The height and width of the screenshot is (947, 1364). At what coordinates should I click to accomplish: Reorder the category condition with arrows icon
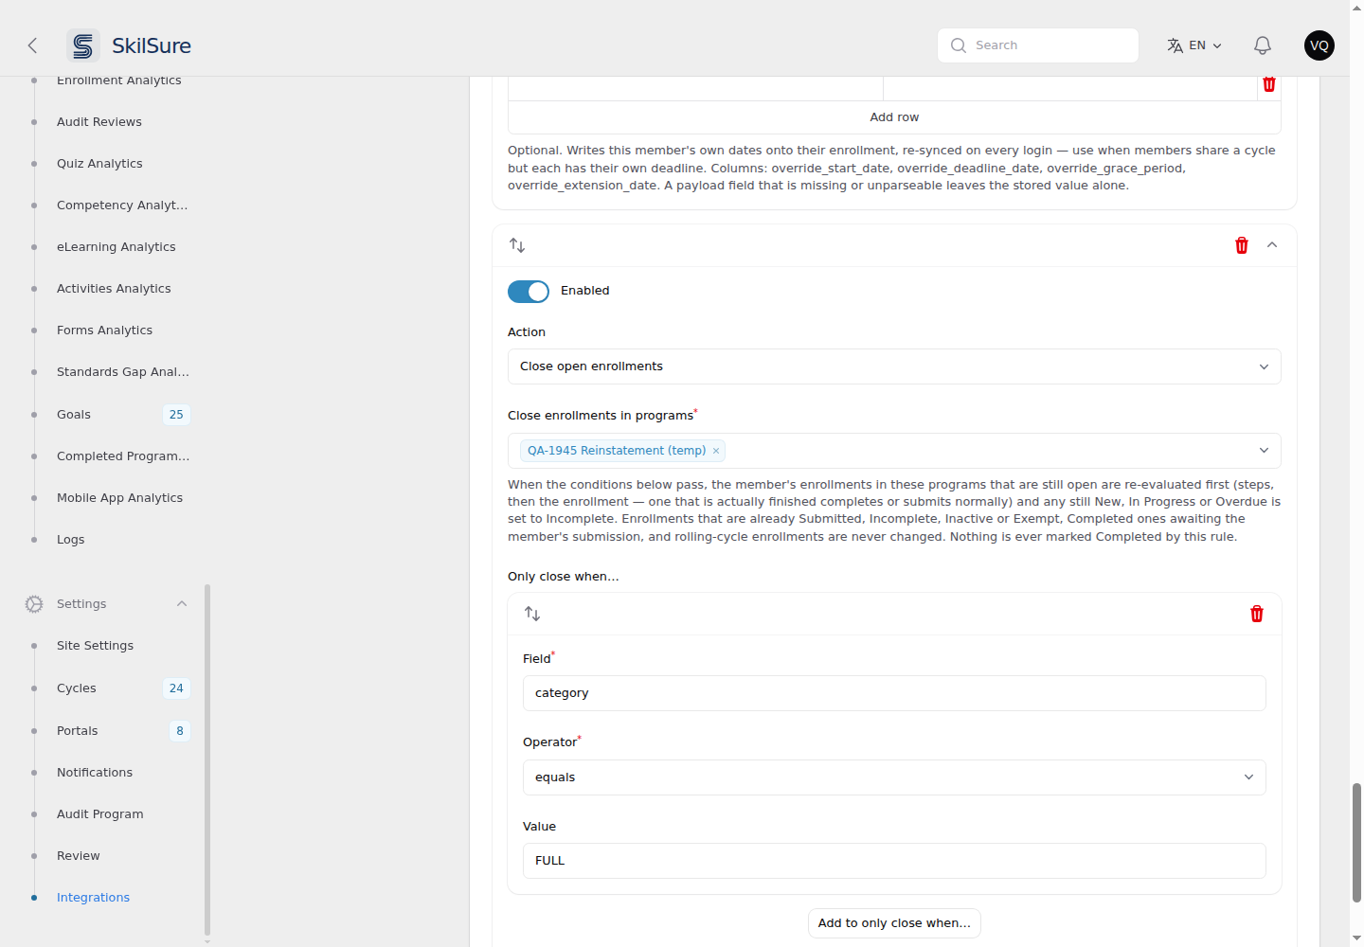[532, 614]
